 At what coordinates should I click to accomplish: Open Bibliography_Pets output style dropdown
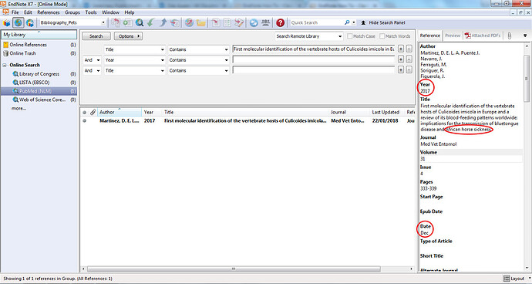coord(103,22)
